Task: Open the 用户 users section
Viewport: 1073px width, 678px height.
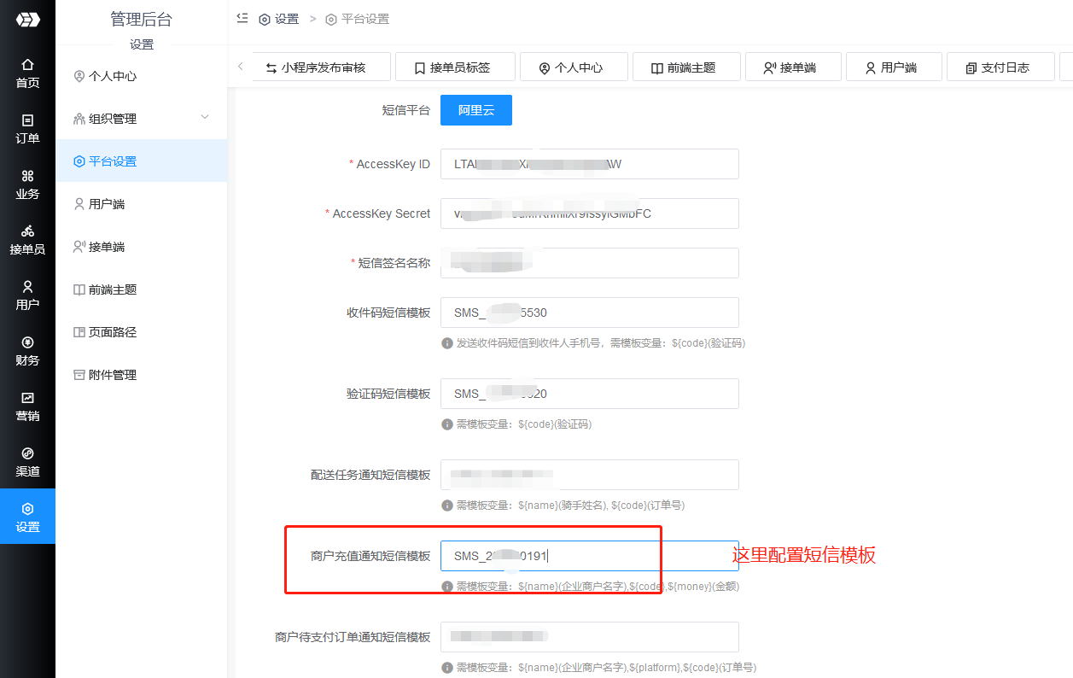Action: (x=27, y=295)
